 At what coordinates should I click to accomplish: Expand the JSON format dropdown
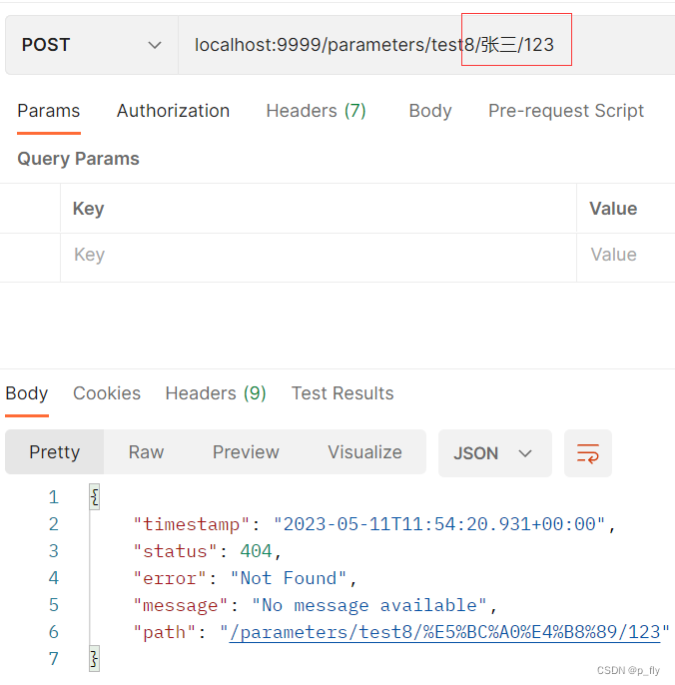494,453
